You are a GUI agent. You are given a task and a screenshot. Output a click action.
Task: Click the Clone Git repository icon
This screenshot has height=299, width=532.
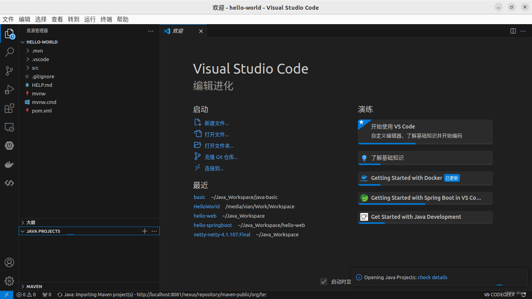(198, 157)
